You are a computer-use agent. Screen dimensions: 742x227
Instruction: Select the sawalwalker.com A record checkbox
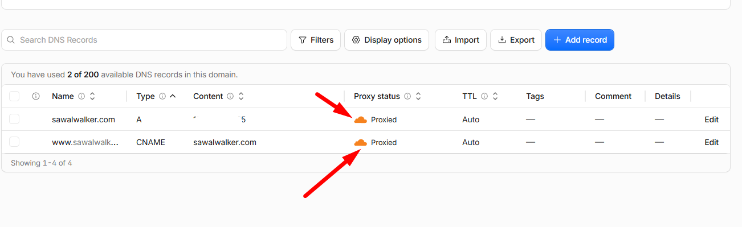tap(15, 119)
